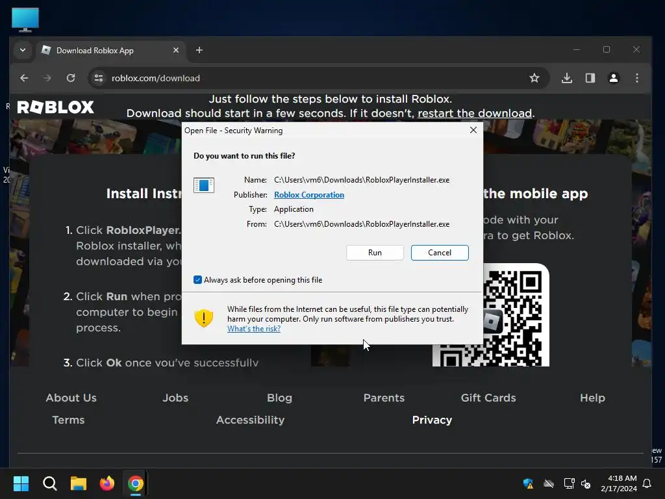Open the Gift Cards footer link
The height and width of the screenshot is (499, 665).
[x=488, y=398]
